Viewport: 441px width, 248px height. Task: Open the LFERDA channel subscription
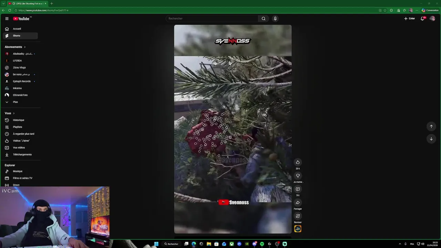click(20, 61)
